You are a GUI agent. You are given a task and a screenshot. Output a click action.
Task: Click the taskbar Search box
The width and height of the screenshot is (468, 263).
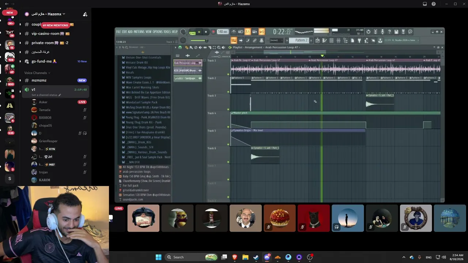[192, 257]
